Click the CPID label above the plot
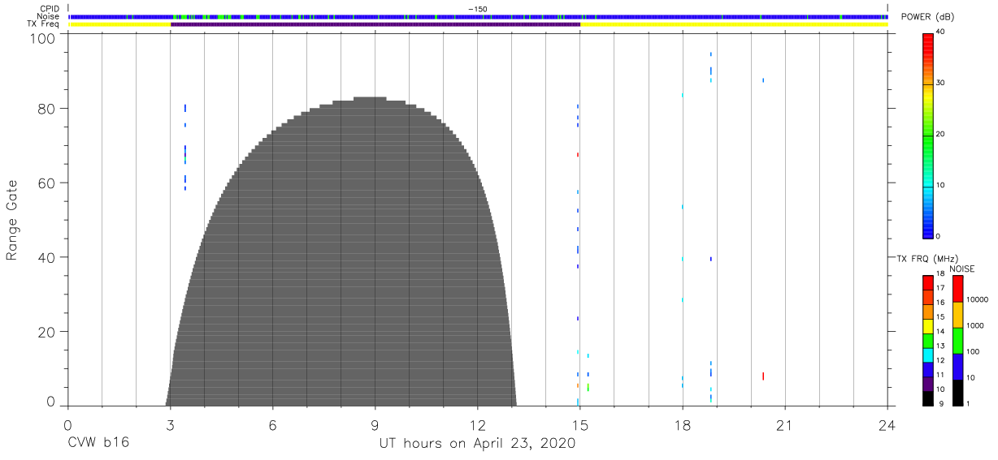Viewport: 998px width, 460px height. tap(51, 9)
